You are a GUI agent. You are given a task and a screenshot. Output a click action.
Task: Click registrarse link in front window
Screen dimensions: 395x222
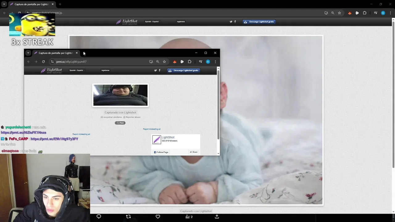105,70
